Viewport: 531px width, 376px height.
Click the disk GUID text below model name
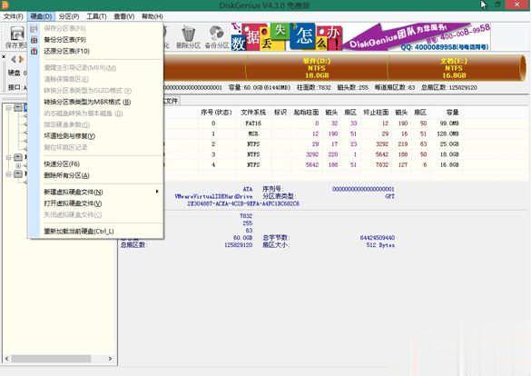[243, 203]
